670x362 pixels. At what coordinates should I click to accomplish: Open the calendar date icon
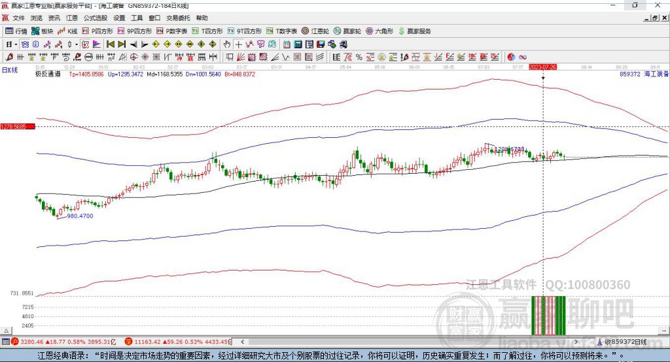point(287,44)
